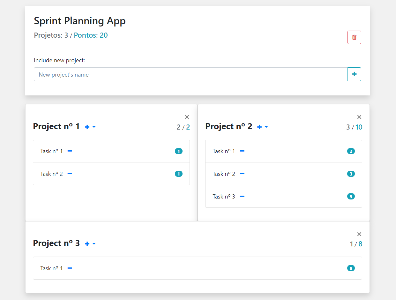Click the red trash delete-all icon
Image resolution: width=396 pixels, height=300 pixels.
tap(354, 37)
